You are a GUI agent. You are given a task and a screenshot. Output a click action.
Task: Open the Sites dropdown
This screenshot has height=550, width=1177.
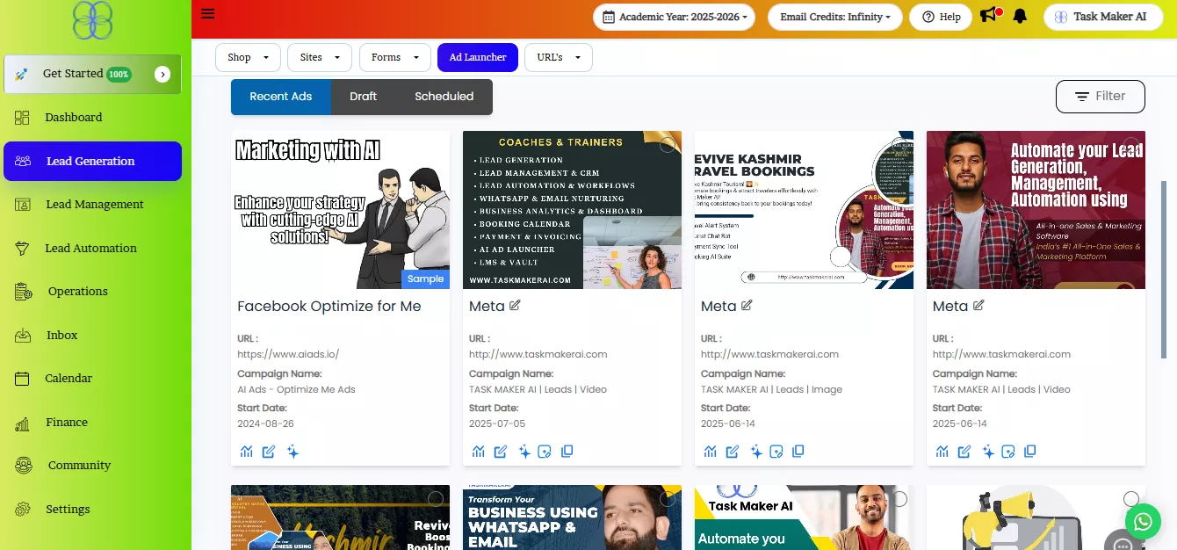tap(320, 57)
